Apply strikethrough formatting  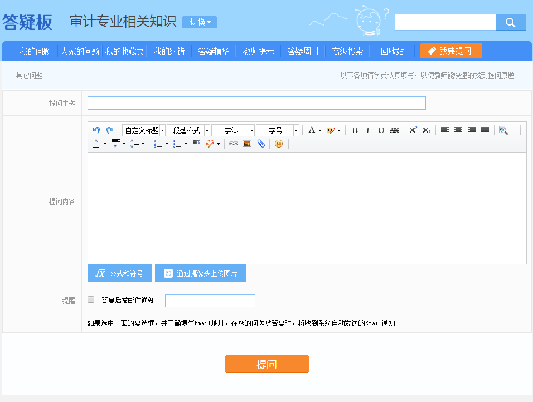coord(395,130)
